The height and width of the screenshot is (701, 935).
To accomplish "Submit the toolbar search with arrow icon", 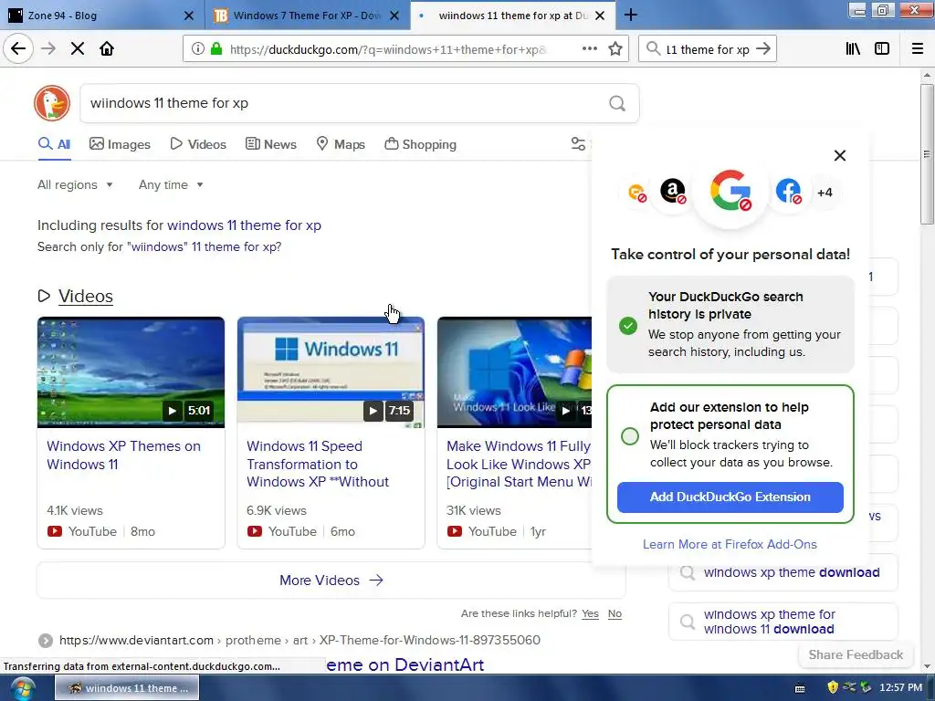I will (x=763, y=49).
